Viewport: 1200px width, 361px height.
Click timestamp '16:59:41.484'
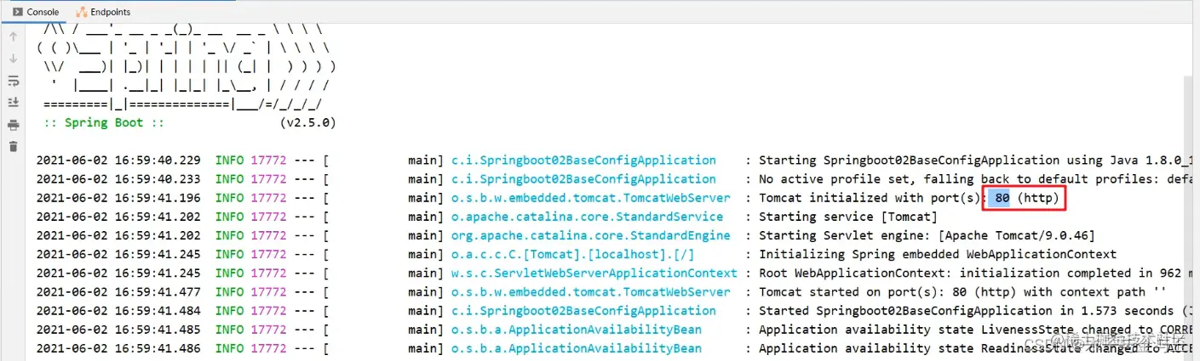pos(158,311)
